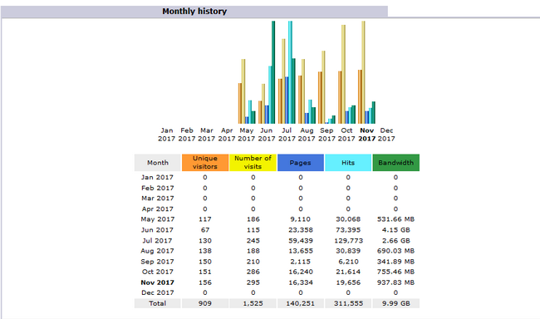Click the Total row label
Screen dimensions: 540x319
coord(157,303)
